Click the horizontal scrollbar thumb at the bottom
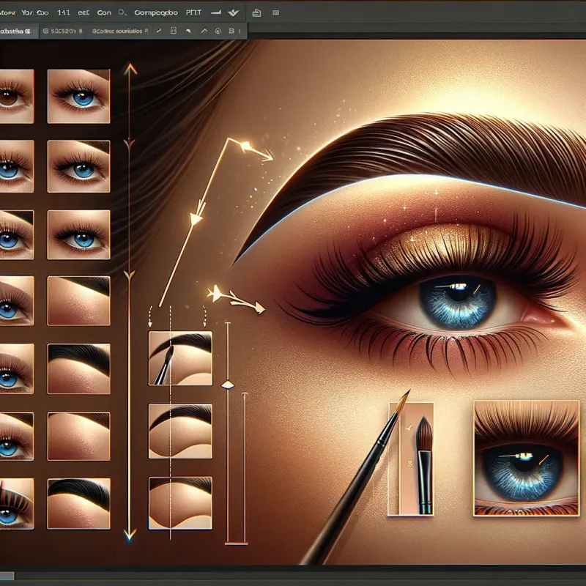The height and width of the screenshot is (586, 586). [x=7, y=576]
